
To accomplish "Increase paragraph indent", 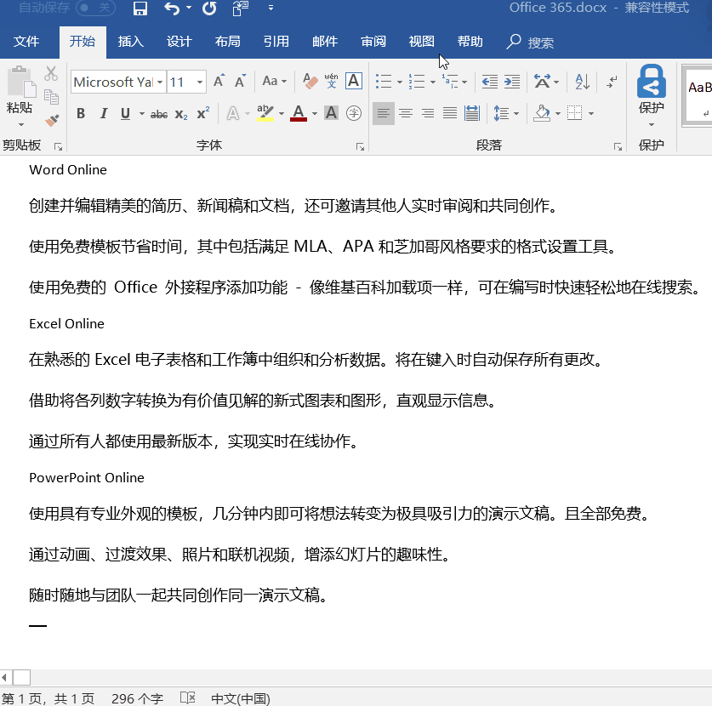I will click(x=510, y=81).
